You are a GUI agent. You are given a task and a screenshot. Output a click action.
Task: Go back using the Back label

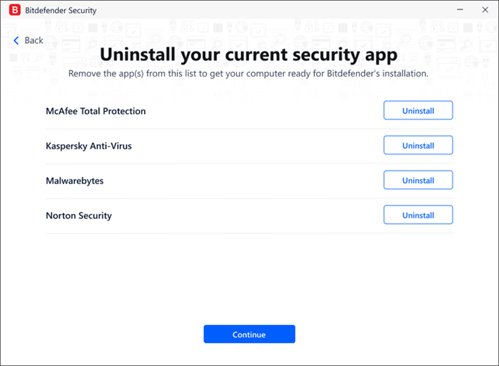point(34,41)
